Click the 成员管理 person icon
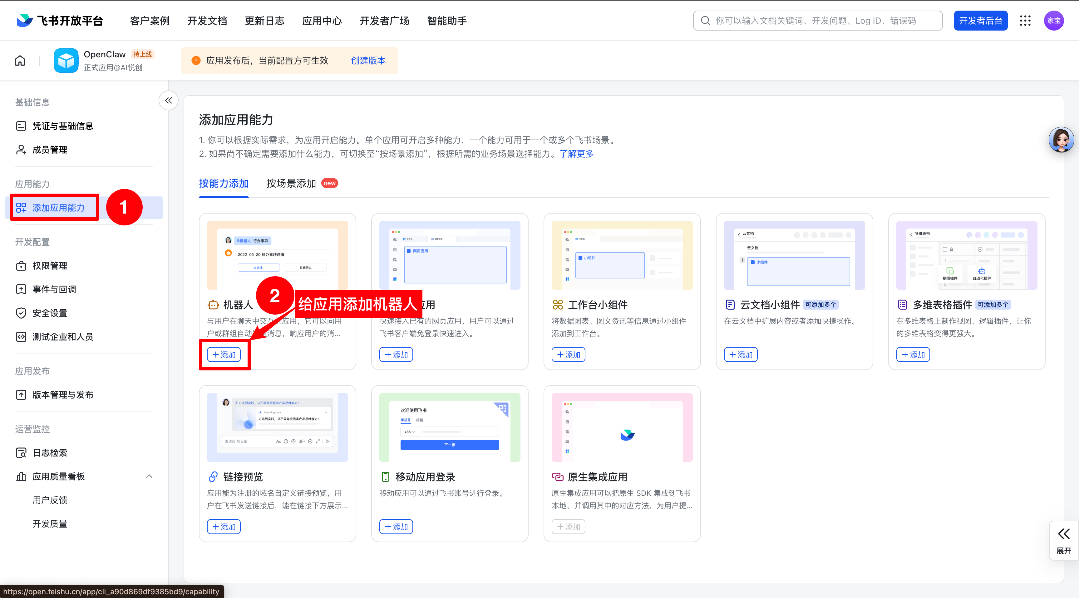 click(x=21, y=150)
